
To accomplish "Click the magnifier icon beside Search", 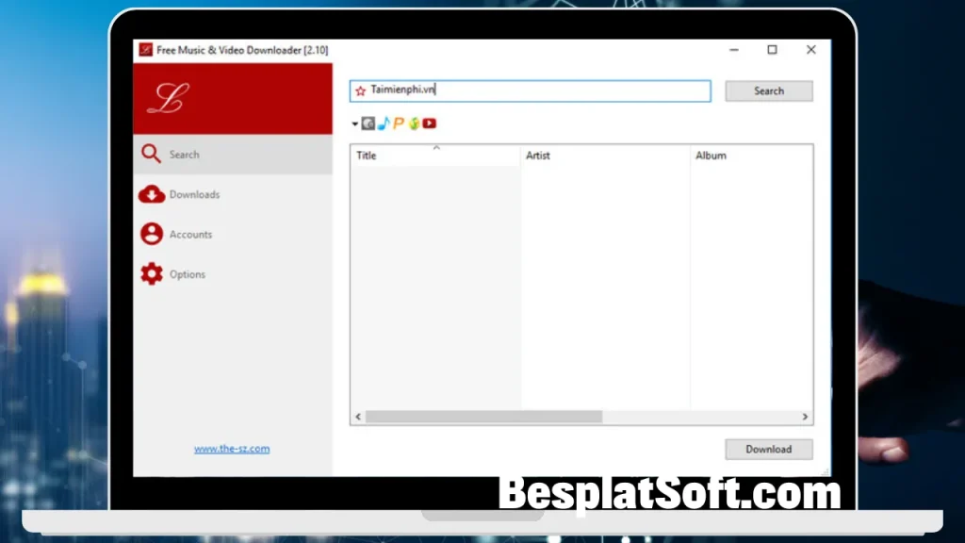I will pos(151,154).
